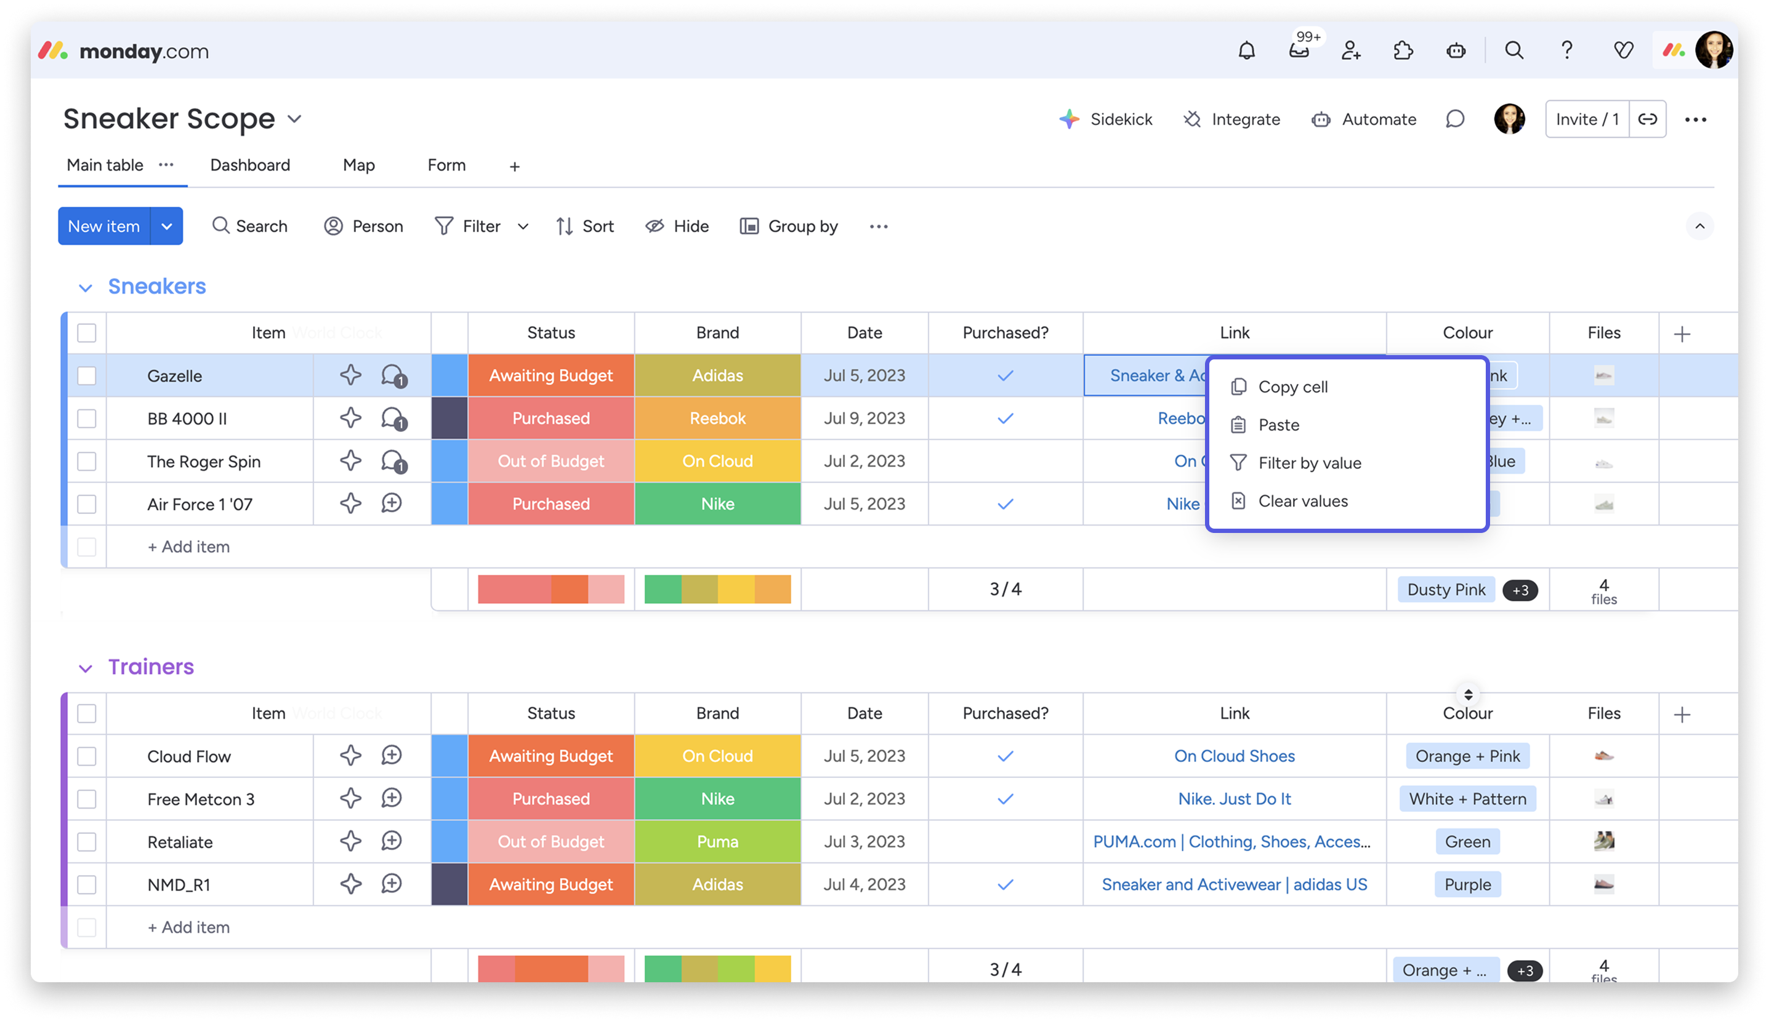Open updates conversation for BB 4000 II
The width and height of the screenshot is (1769, 1021).
(x=393, y=418)
